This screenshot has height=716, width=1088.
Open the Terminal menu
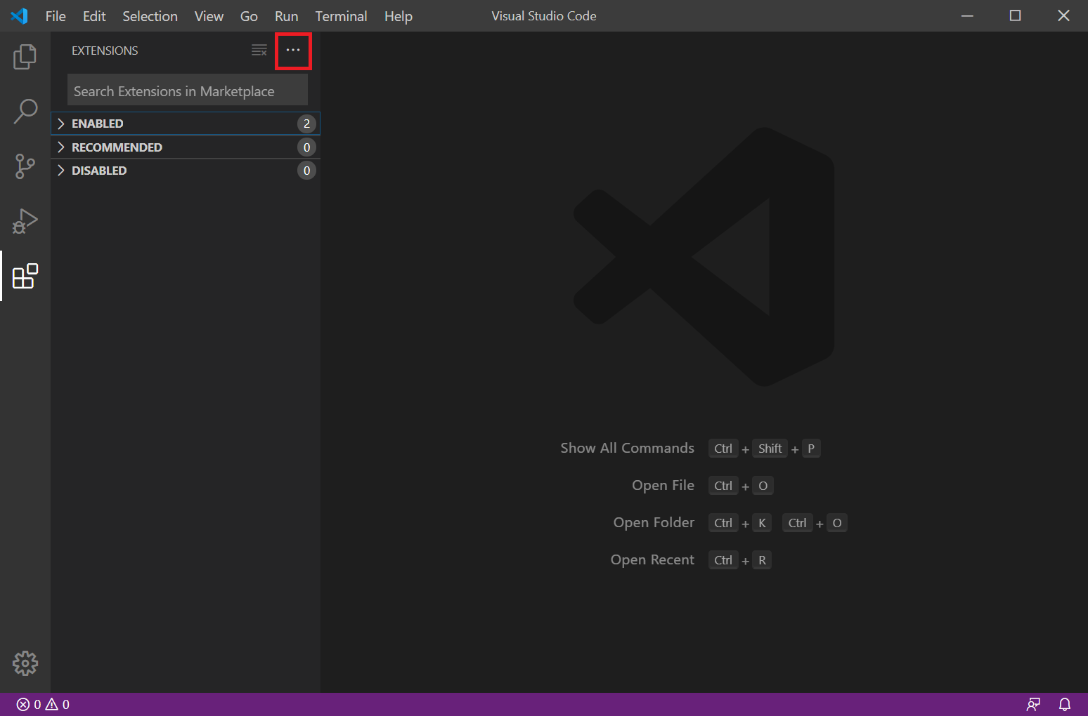[341, 16]
